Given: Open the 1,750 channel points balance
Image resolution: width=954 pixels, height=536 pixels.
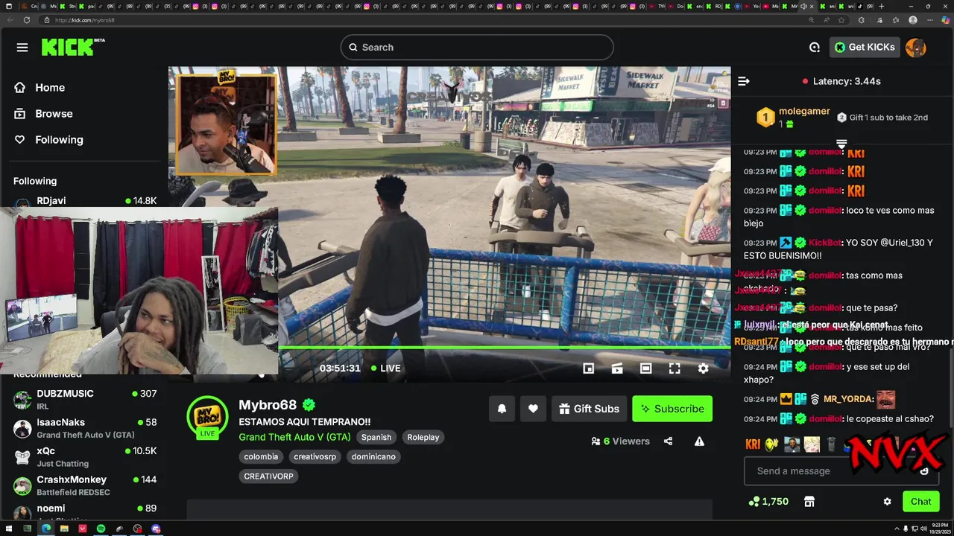Looking at the screenshot, I should pyautogui.click(x=768, y=502).
